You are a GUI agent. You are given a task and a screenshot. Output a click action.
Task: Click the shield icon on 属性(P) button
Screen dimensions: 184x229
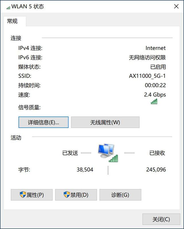pos(23,195)
